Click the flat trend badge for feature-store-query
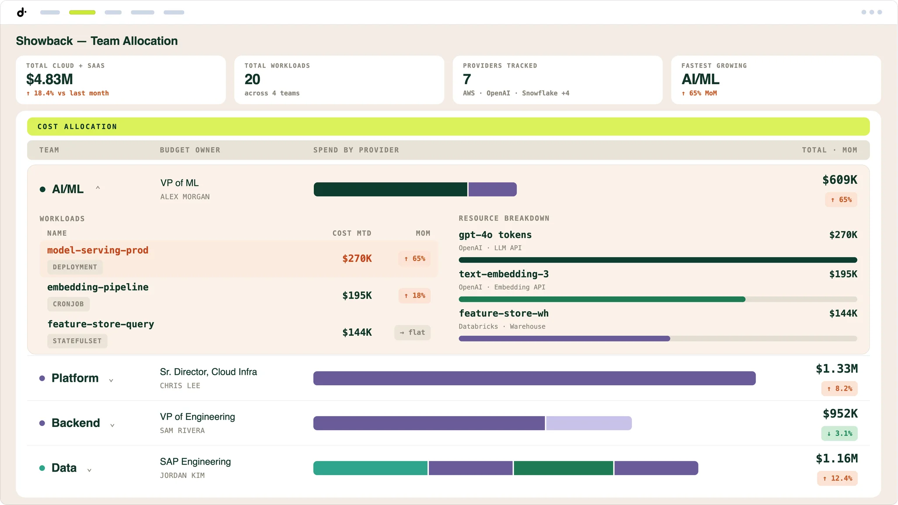The image size is (898, 505). pos(413,332)
